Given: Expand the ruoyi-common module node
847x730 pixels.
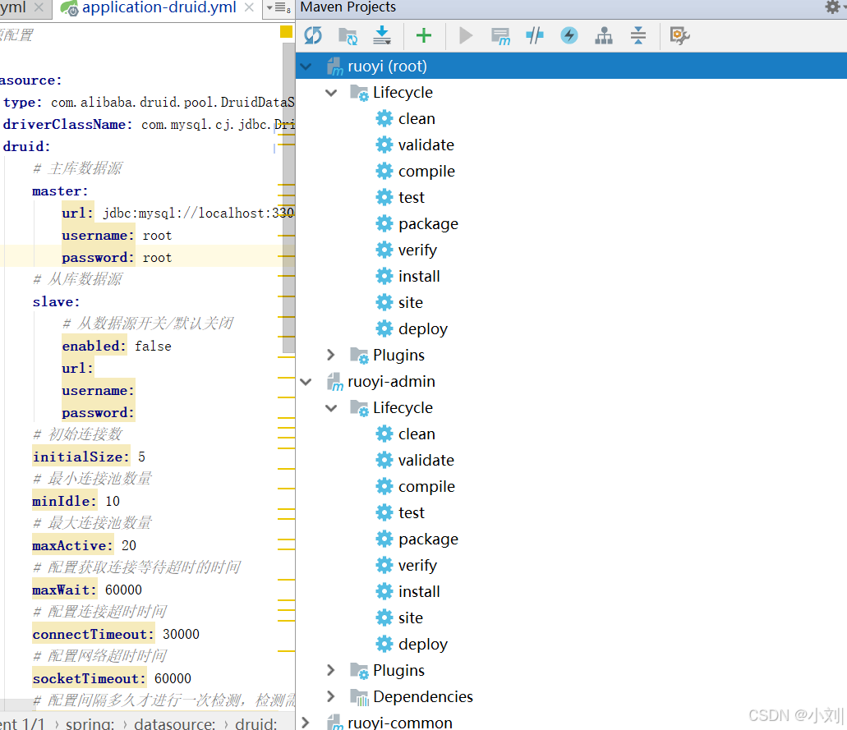Looking at the screenshot, I should [306, 723].
